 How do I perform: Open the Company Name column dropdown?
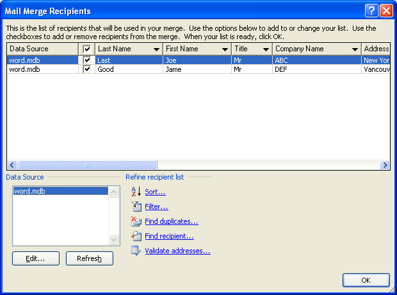tap(355, 49)
